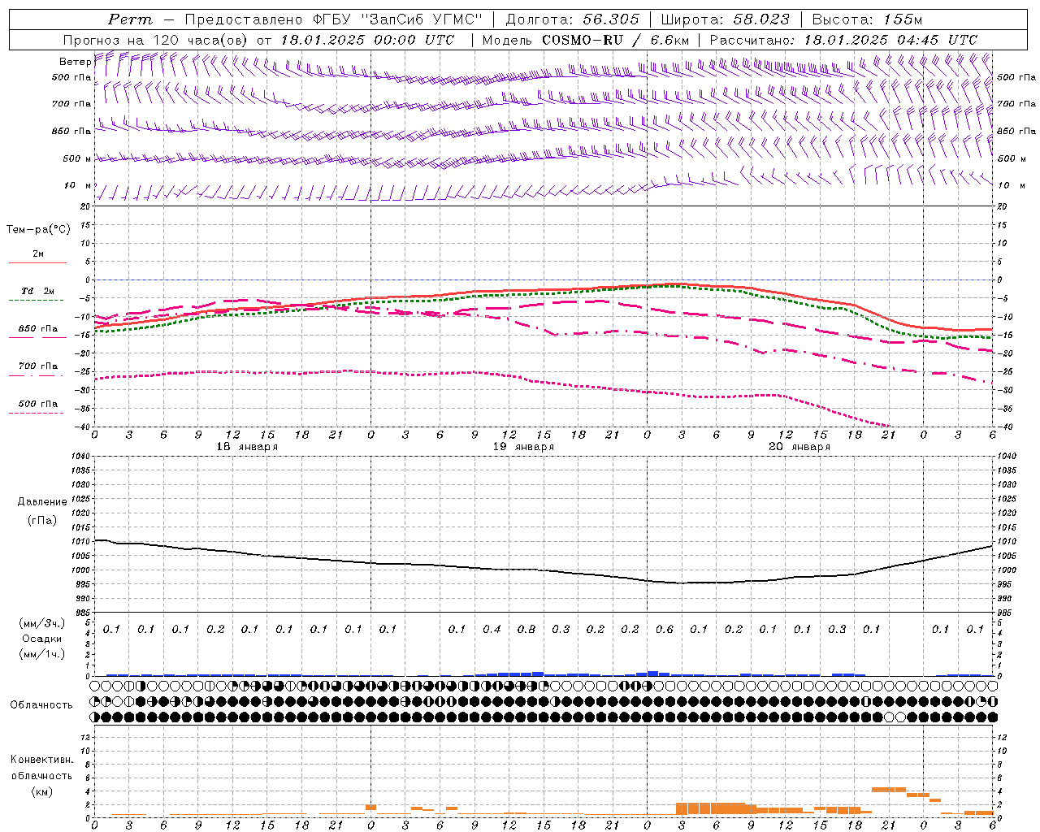Click the "0.6" precipitation value
The width and height of the screenshot is (1040, 832).
665,629
